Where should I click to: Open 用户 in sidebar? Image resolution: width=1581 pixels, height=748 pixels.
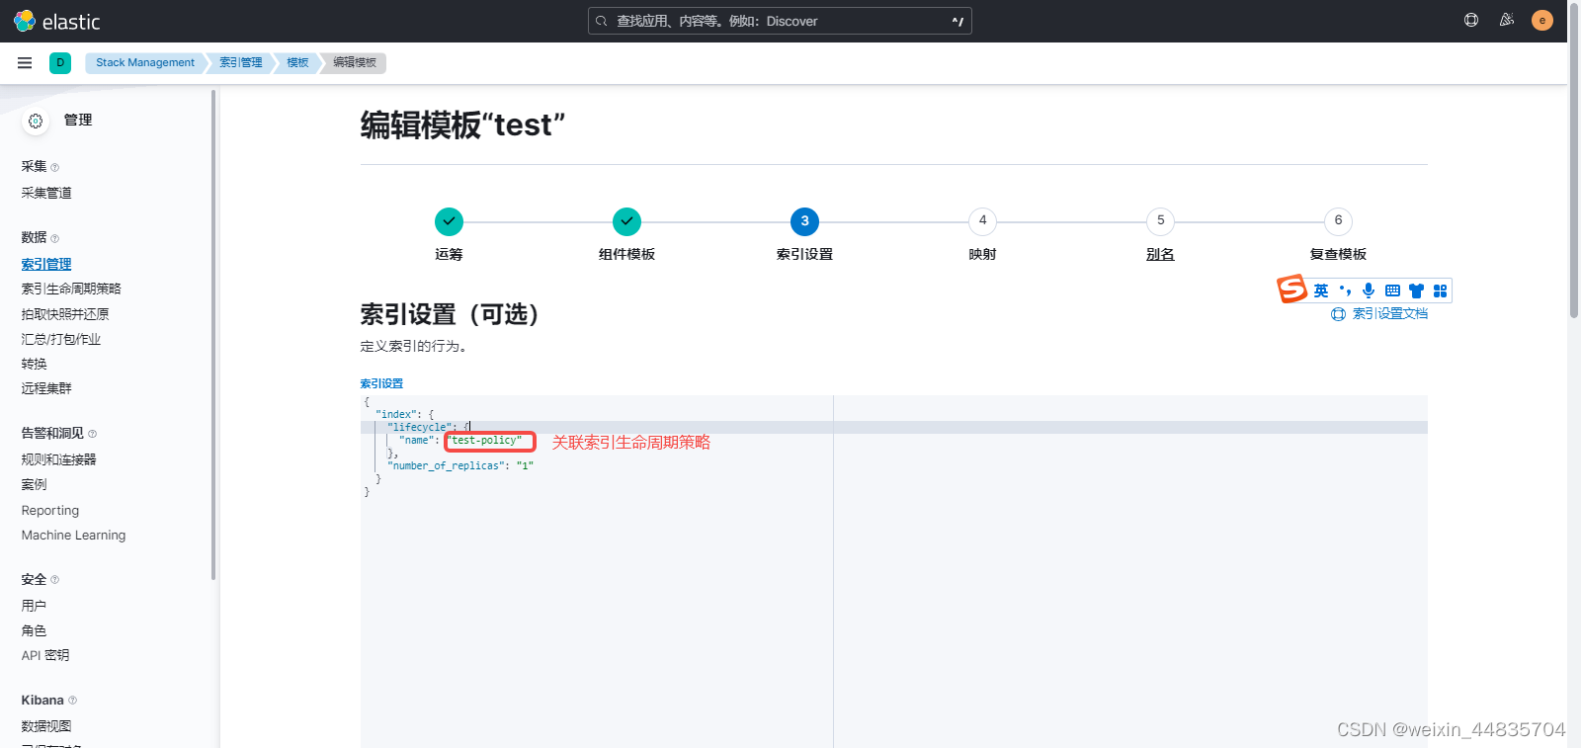point(35,606)
